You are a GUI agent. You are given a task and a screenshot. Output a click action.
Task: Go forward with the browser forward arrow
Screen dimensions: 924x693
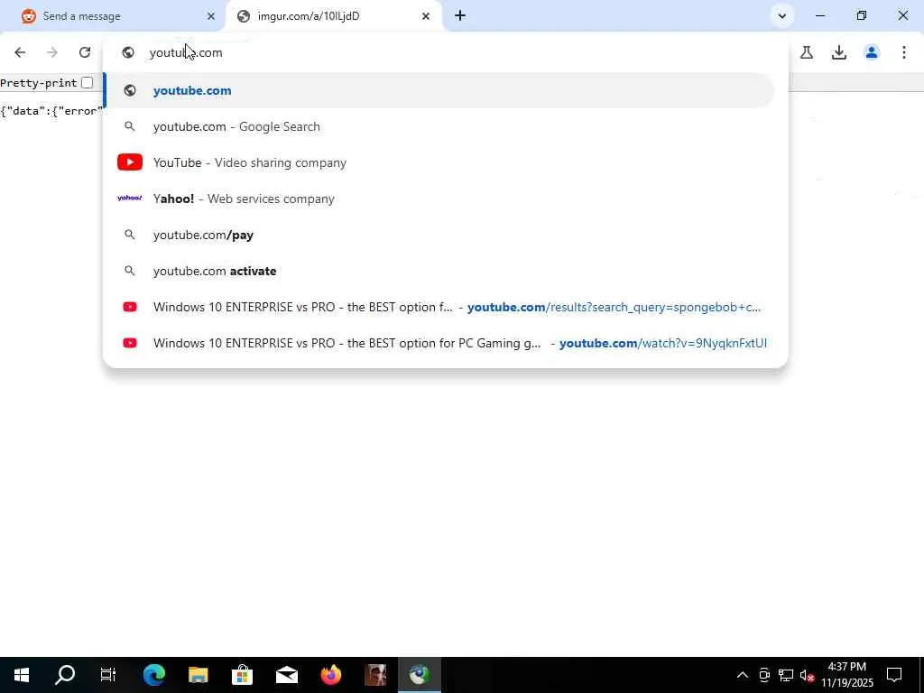52,52
